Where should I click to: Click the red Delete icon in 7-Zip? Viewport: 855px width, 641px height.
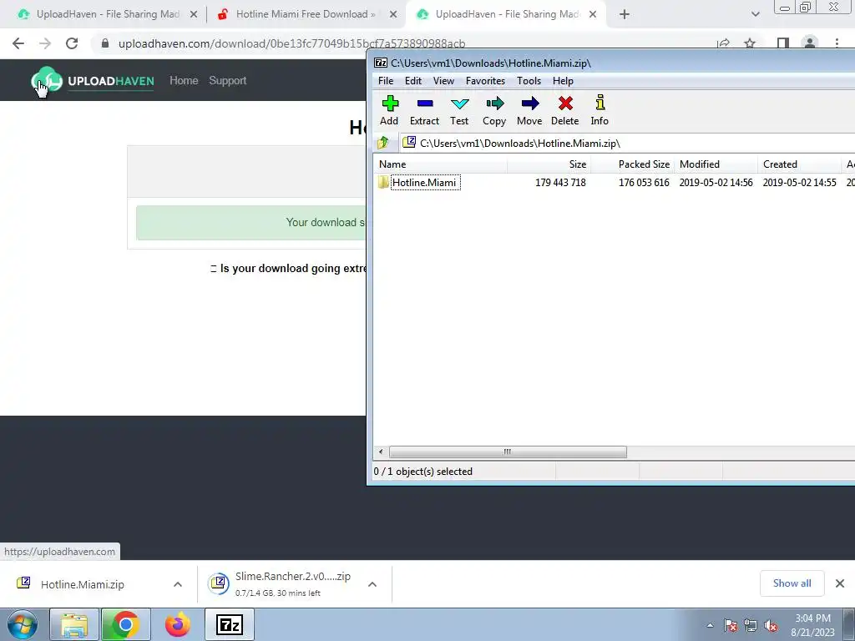tap(565, 111)
